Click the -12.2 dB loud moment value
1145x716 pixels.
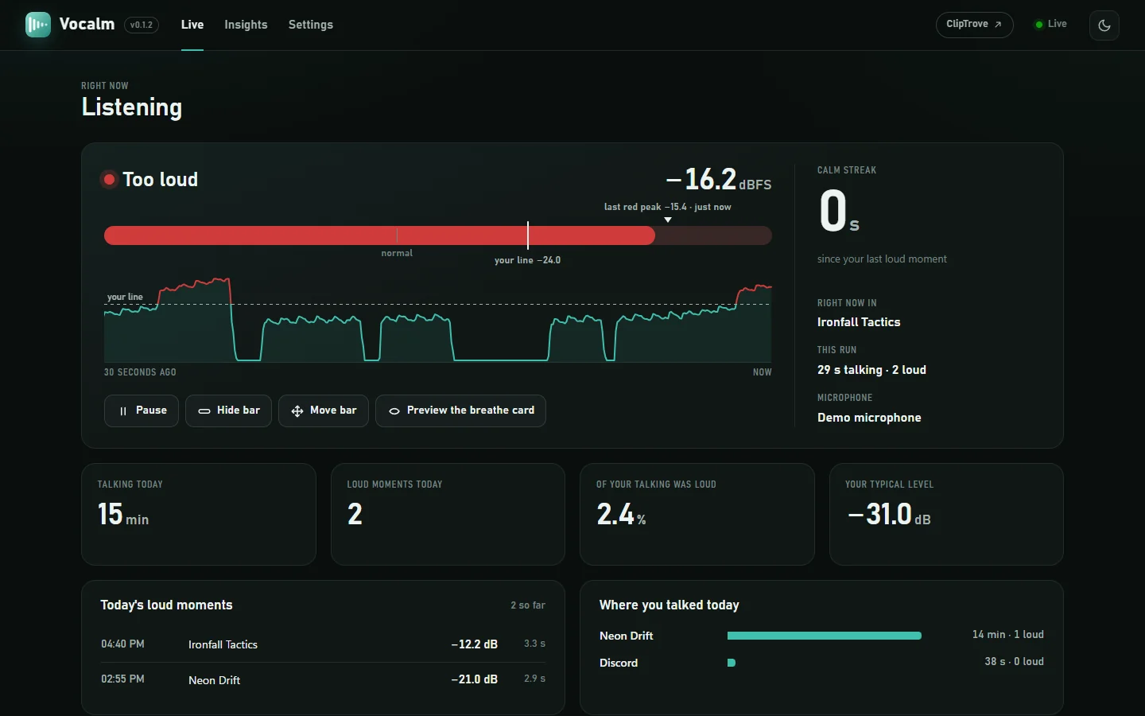pyautogui.click(x=475, y=644)
